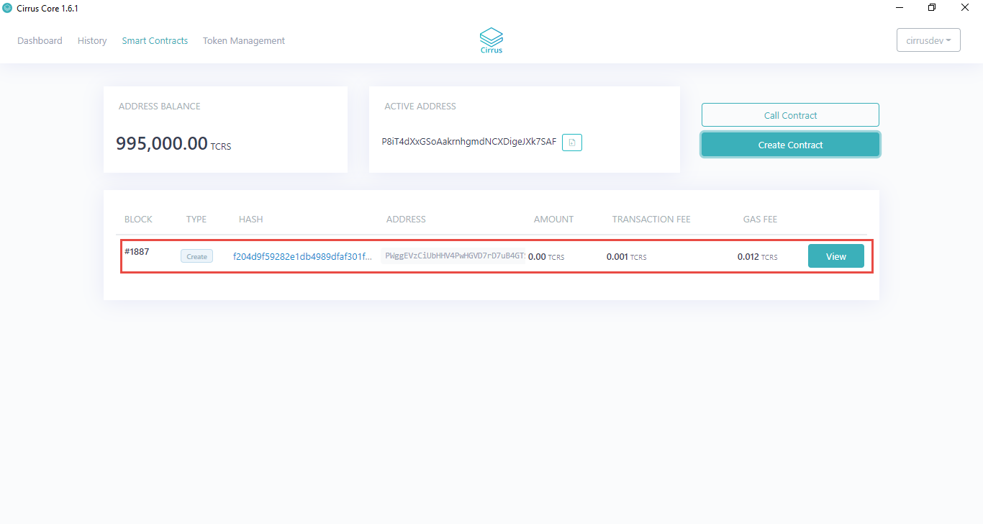The height and width of the screenshot is (524, 983).
Task: Click the Call Contract button
Action: click(790, 114)
